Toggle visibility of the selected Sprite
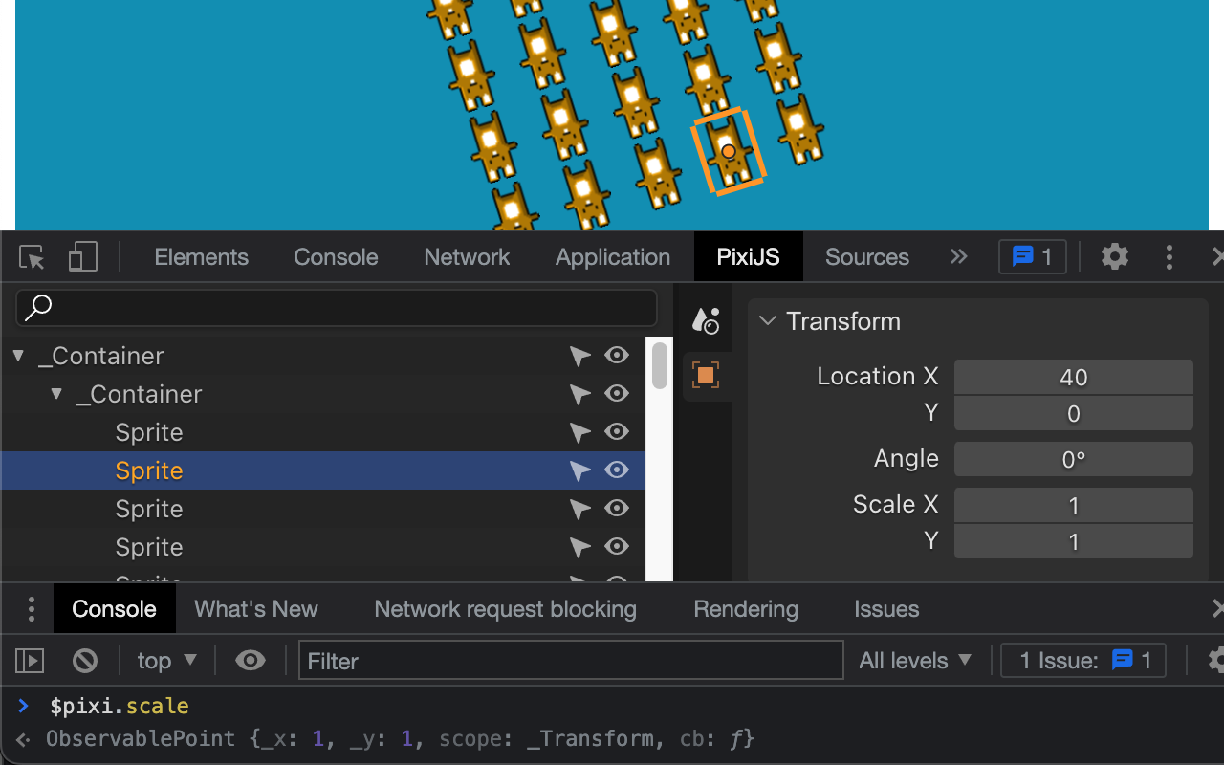The image size is (1224, 765). point(617,470)
